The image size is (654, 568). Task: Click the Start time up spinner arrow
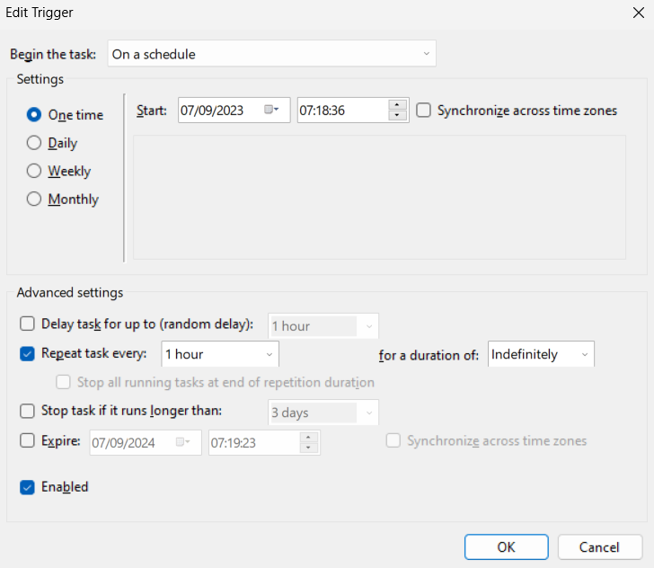[x=397, y=105]
